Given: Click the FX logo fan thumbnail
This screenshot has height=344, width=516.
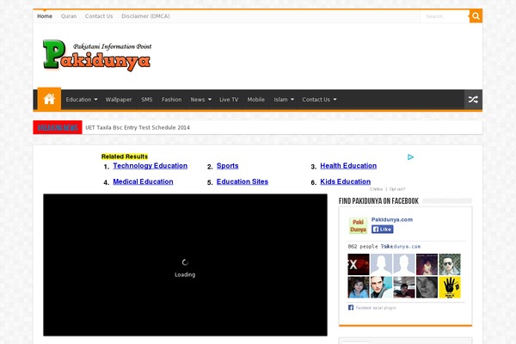Looking at the screenshot, I should point(359,264).
